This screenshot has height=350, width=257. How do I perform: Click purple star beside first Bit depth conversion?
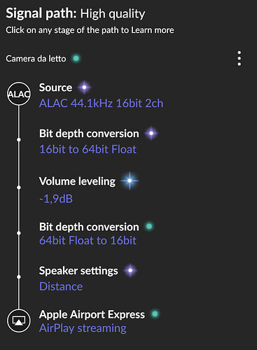click(151, 133)
